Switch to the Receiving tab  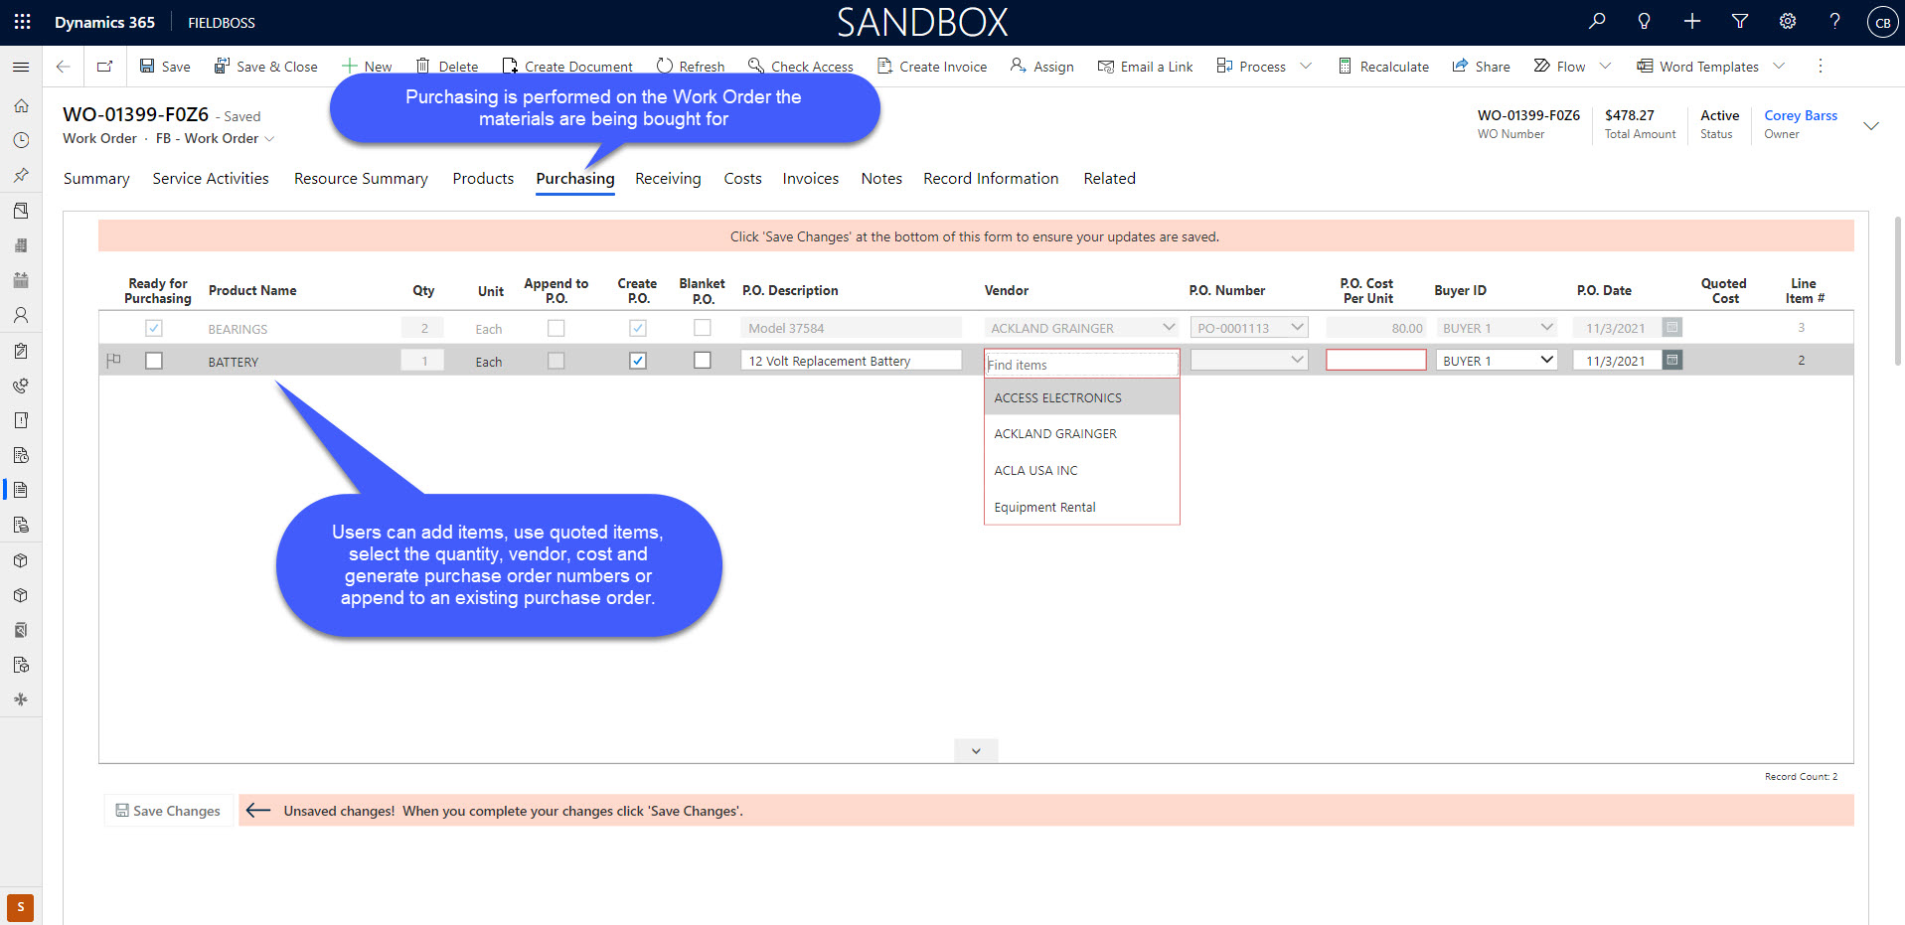668,179
